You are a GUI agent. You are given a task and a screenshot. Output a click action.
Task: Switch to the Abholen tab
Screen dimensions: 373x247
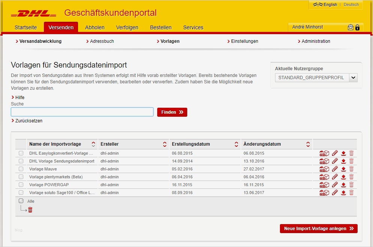pyautogui.click(x=95, y=27)
